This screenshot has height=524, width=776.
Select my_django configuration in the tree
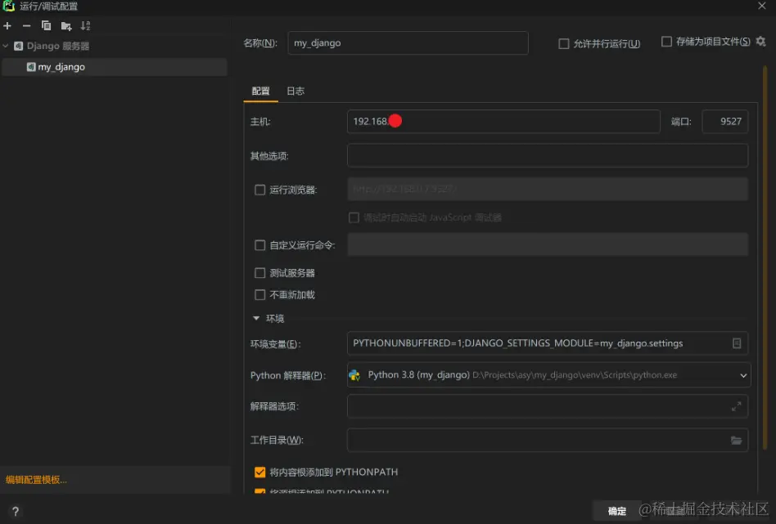point(115,67)
